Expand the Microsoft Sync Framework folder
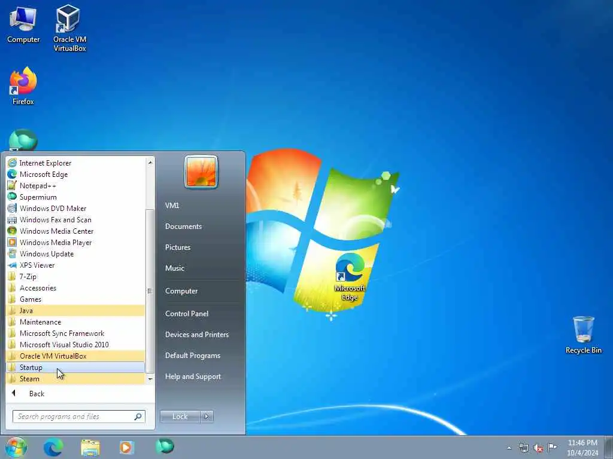 click(75, 333)
